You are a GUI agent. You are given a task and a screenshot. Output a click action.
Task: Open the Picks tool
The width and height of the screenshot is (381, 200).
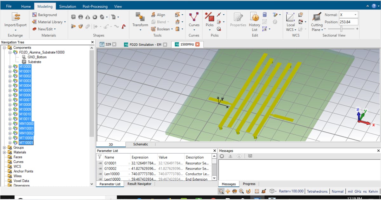click(210, 17)
